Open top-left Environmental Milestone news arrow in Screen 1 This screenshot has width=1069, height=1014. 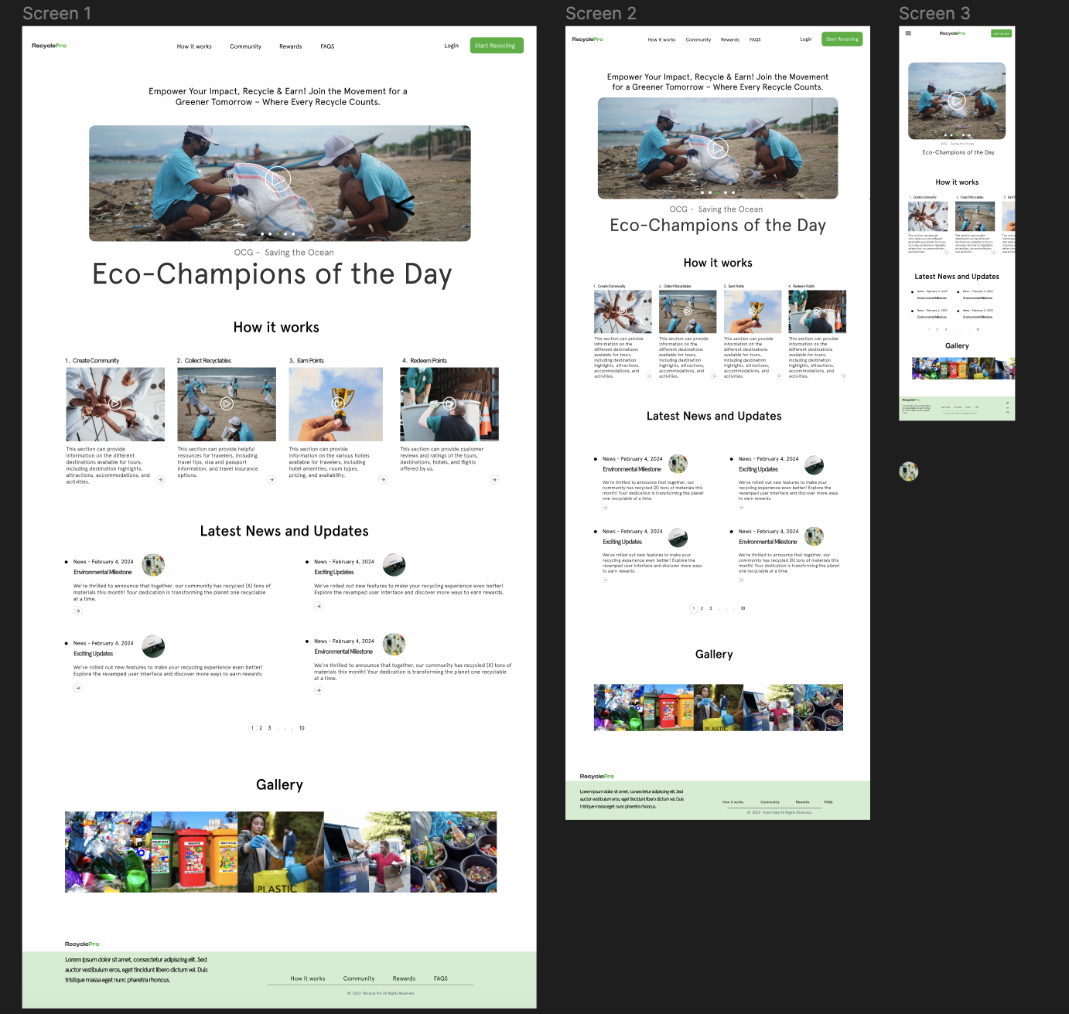coord(77,611)
